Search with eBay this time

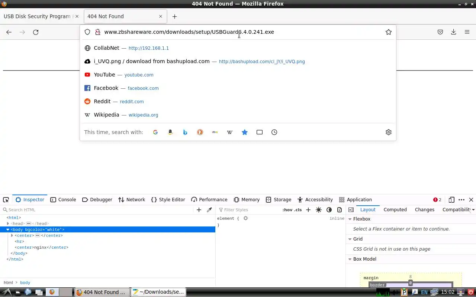pos(215,132)
